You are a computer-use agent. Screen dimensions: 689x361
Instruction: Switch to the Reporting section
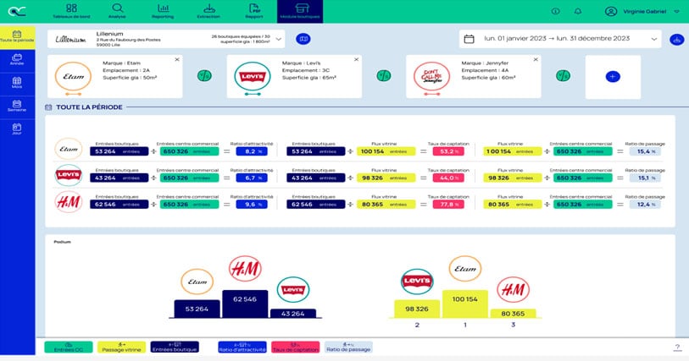click(163, 11)
